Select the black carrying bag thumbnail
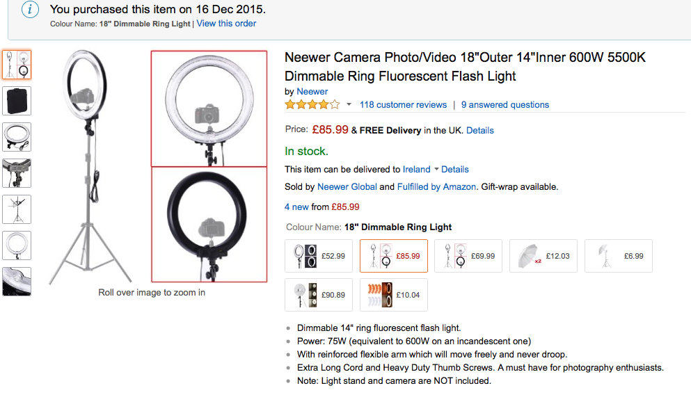 tap(17, 100)
